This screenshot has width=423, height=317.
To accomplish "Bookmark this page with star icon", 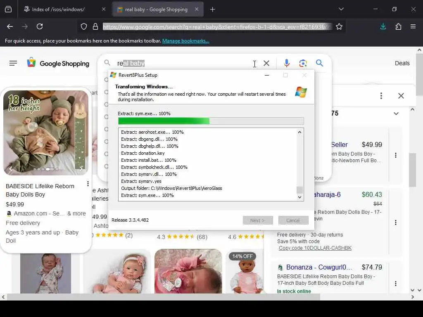I will click(339, 26).
